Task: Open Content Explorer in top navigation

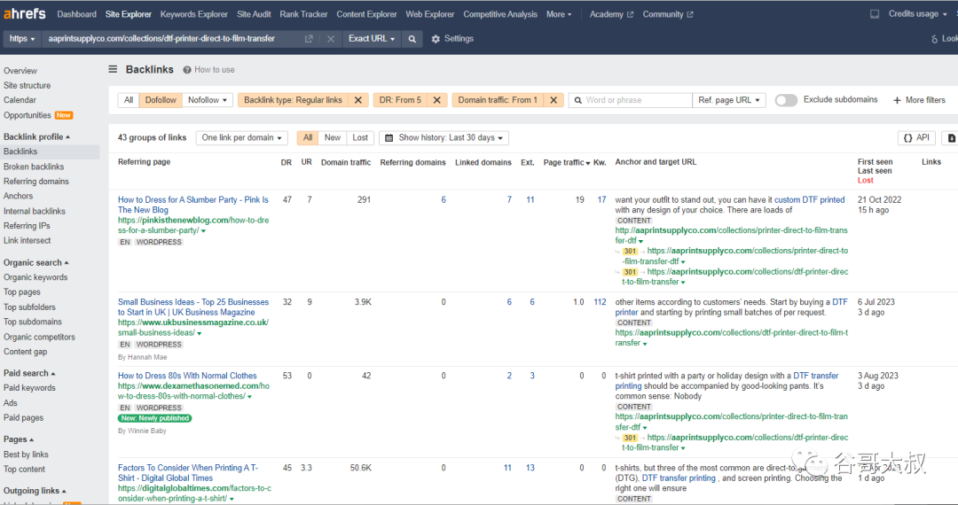Action: pyautogui.click(x=366, y=14)
